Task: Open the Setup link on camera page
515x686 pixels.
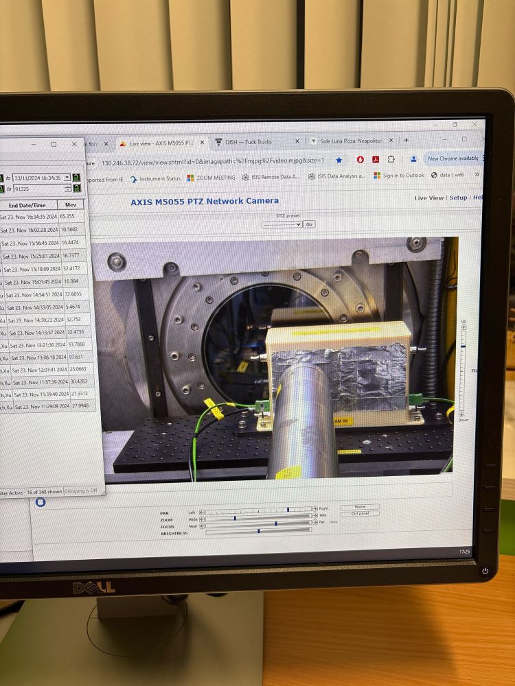Action: coord(459,198)
